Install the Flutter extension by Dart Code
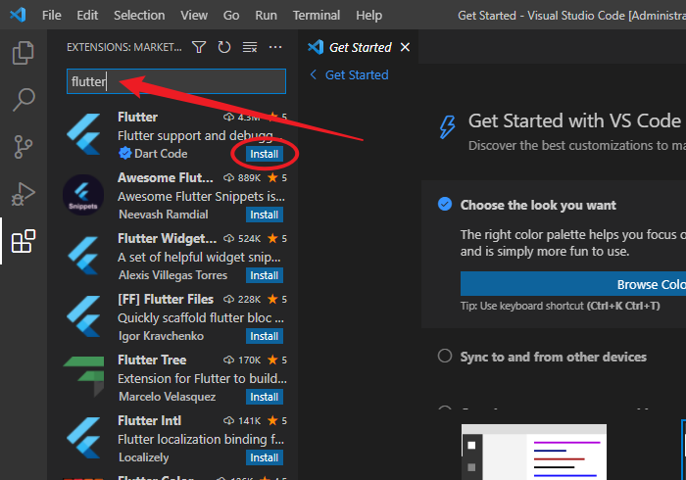 pos(265,154)
